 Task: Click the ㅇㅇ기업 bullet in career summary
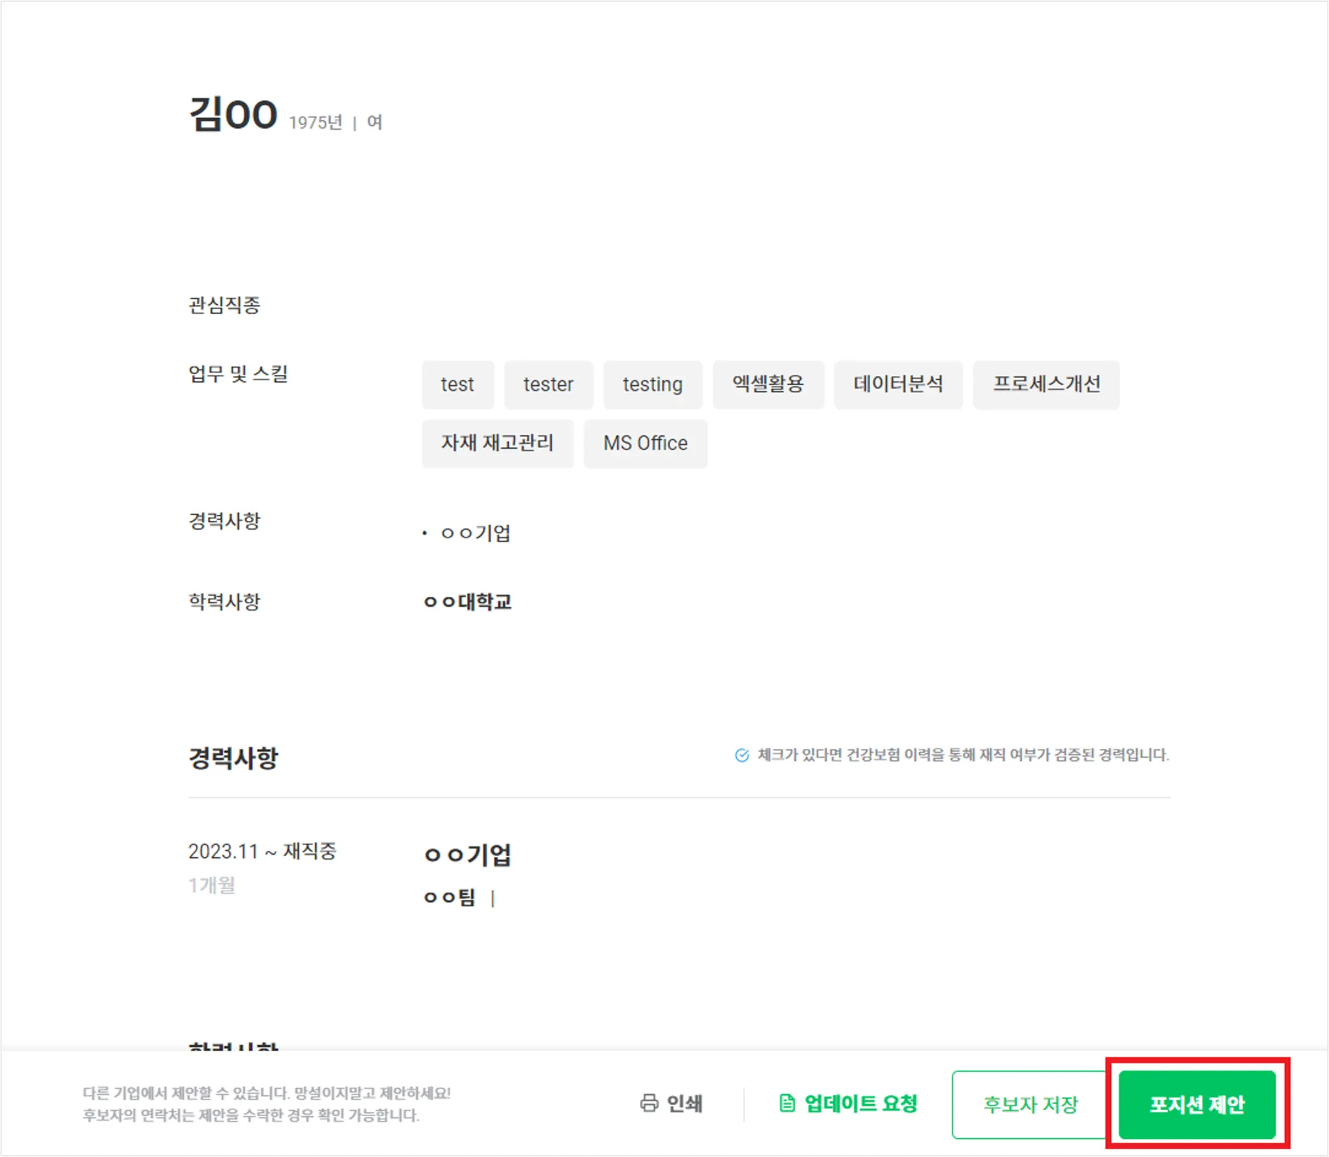click(x=476, y=533)
